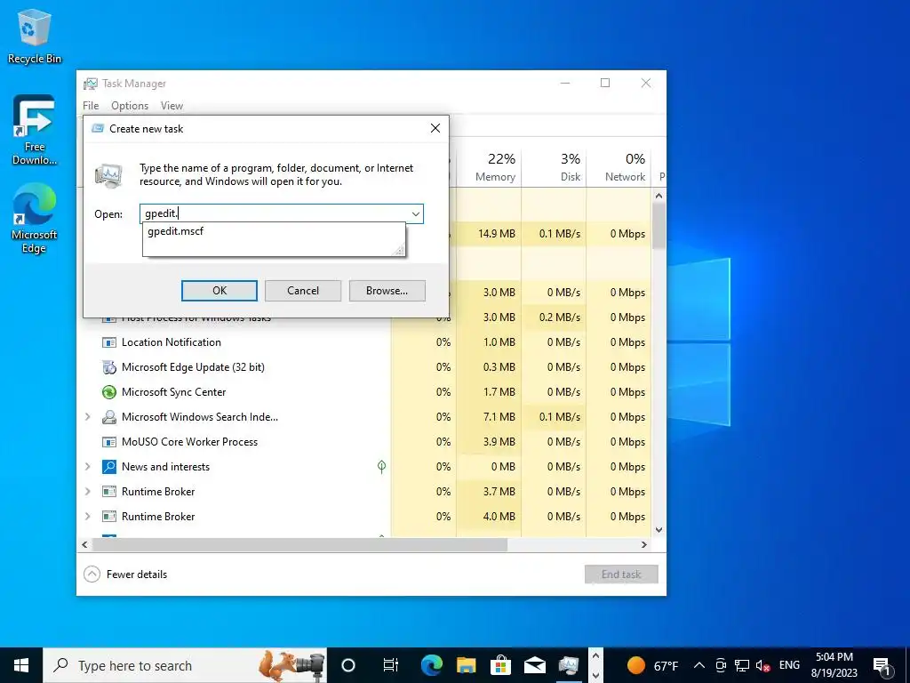Click Cancel in Create new task
The width and height of the screenshot is (910, 683).
(x=303, y=291)
